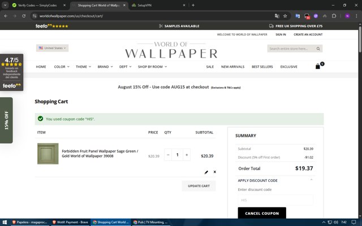The height and width of the screenshot is (226, 362).
Task: Open the United States country selector
Action: 52,48
